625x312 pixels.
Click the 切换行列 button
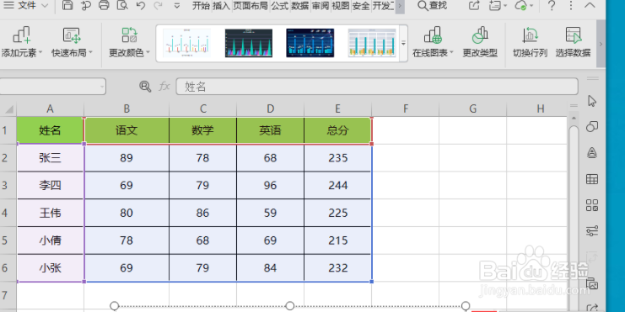tap(530, 42)
